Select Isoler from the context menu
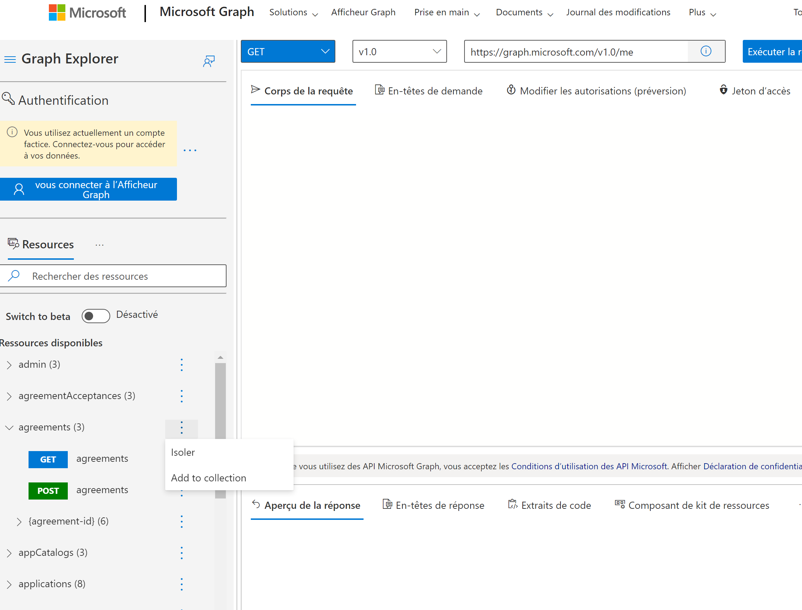This screenshot has height=610, width=802. coord(183,452)
